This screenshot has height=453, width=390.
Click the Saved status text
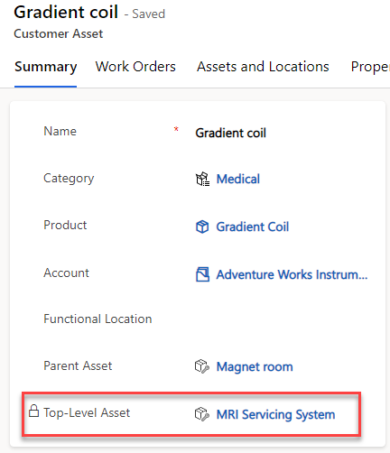(x=149, y=14)
